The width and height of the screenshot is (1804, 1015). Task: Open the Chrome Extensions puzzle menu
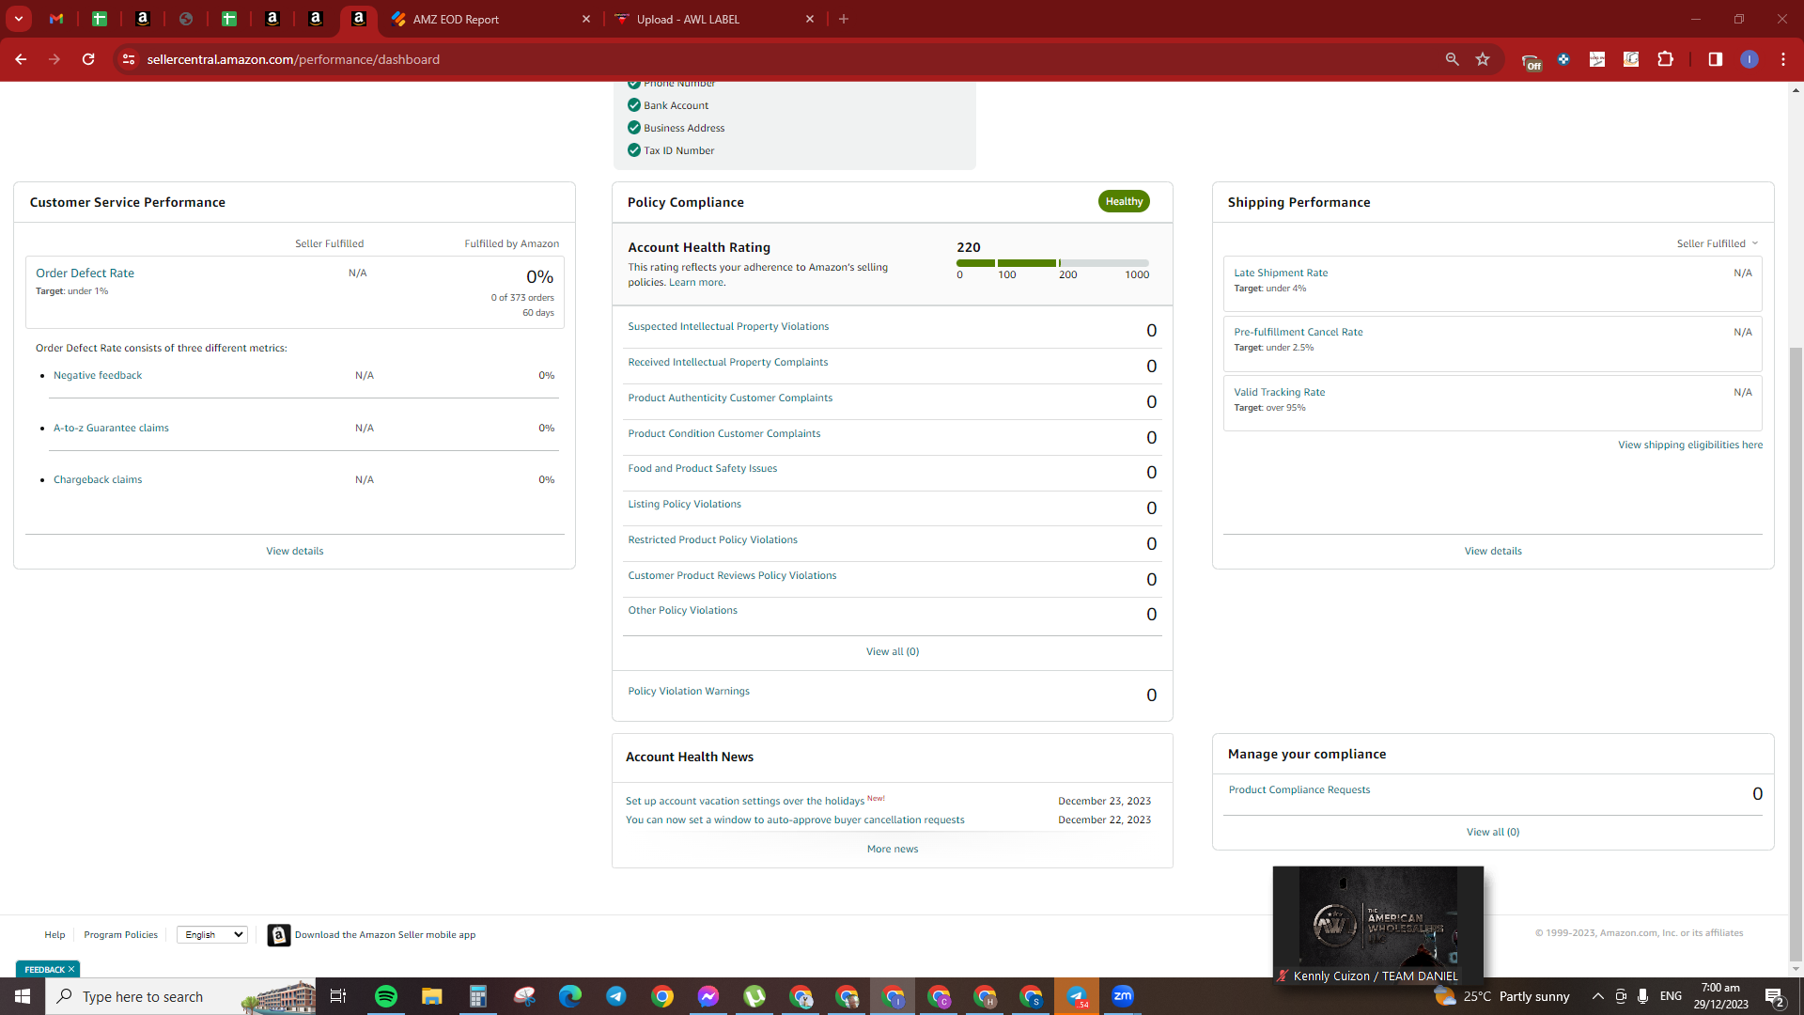pos(1665,59)
